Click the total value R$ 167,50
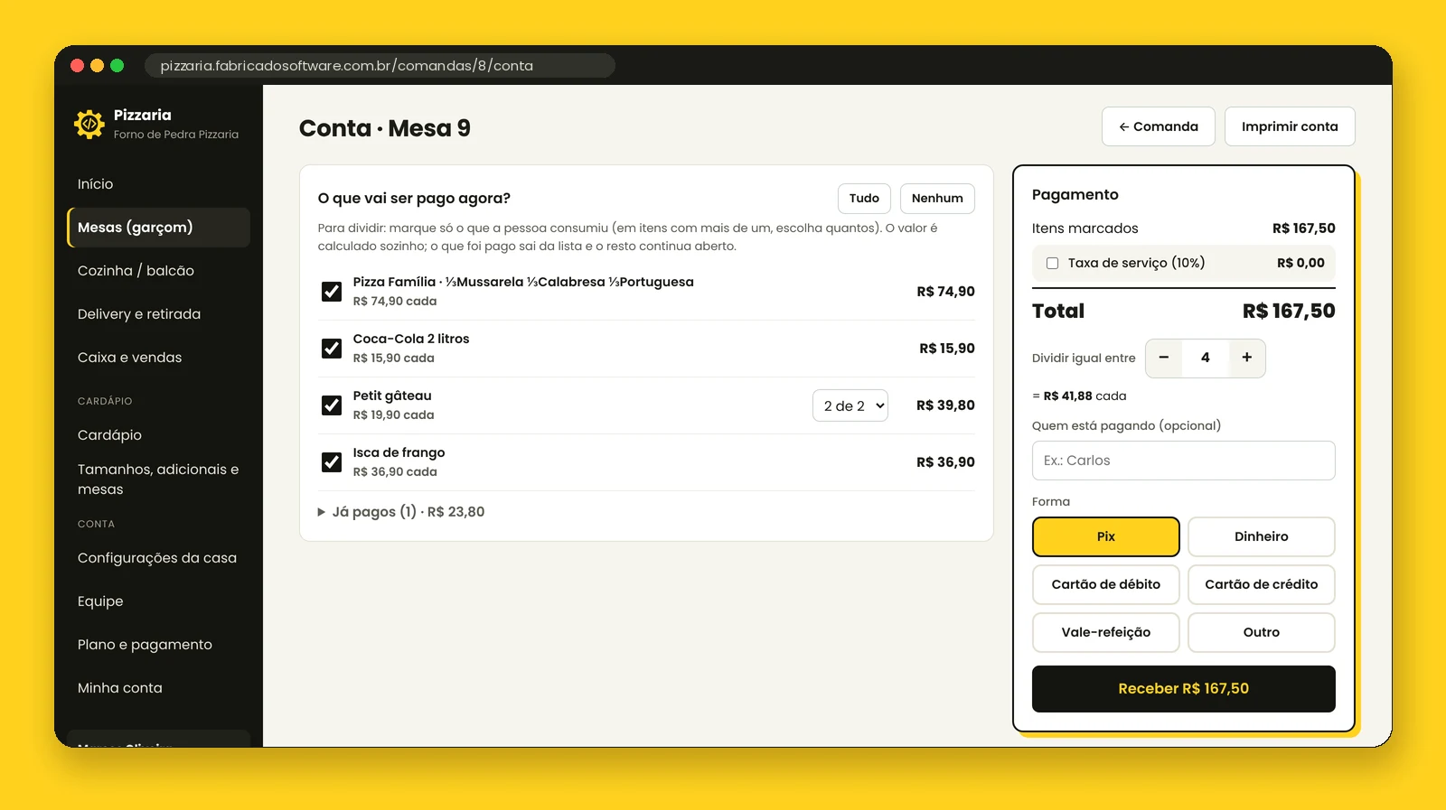1446x810 pixels. pos(1289,312)
